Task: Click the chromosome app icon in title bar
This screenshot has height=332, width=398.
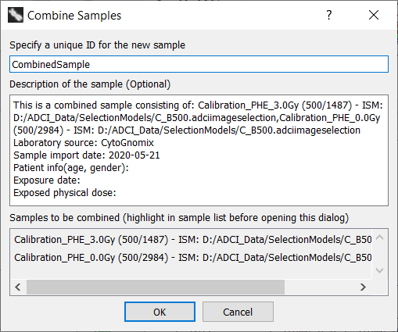Action: (16, 15)
